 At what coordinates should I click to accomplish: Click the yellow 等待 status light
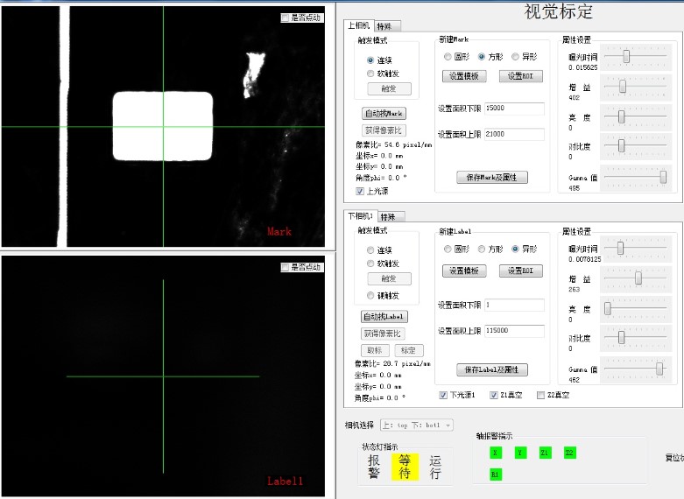(405, 467)
